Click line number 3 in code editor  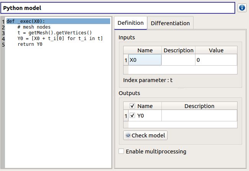click(x=3, y=33)
